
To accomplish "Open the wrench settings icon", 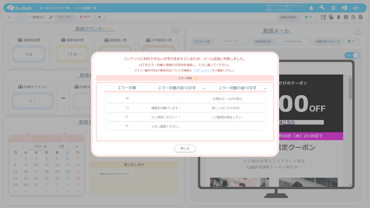I will 322,8.
